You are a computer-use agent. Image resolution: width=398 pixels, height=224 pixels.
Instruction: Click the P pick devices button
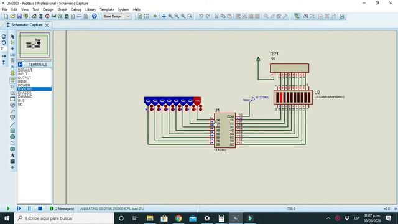point(20,65)
